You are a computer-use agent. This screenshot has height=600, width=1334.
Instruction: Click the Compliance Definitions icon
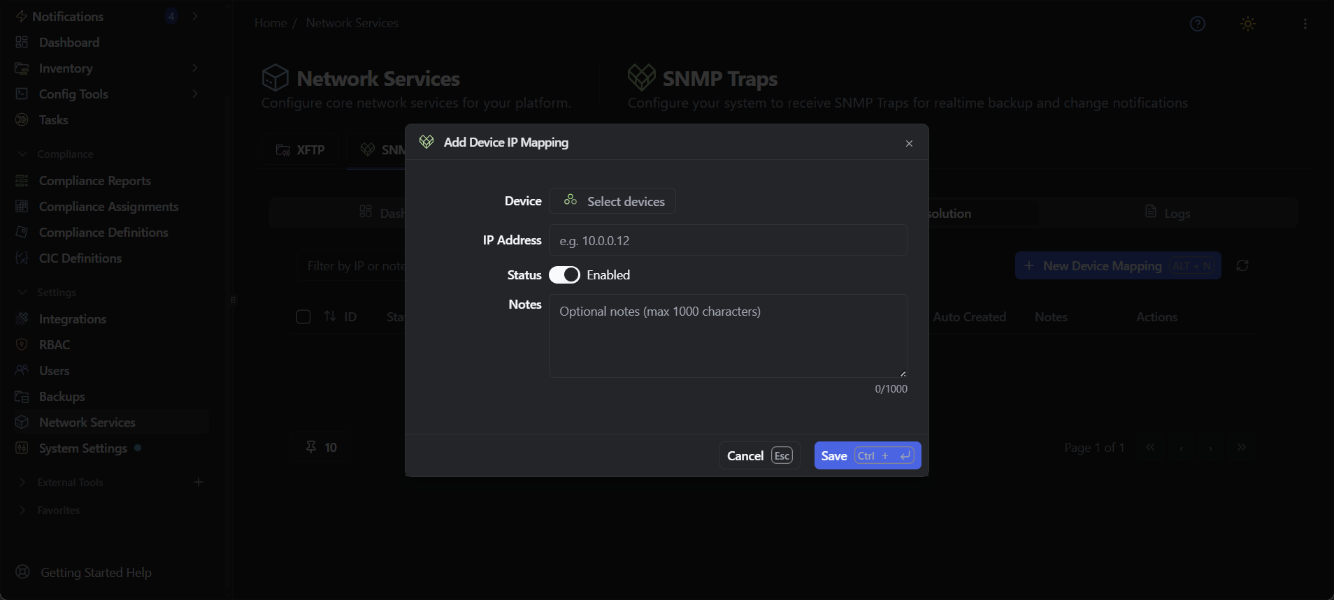[x=22, y=232]
